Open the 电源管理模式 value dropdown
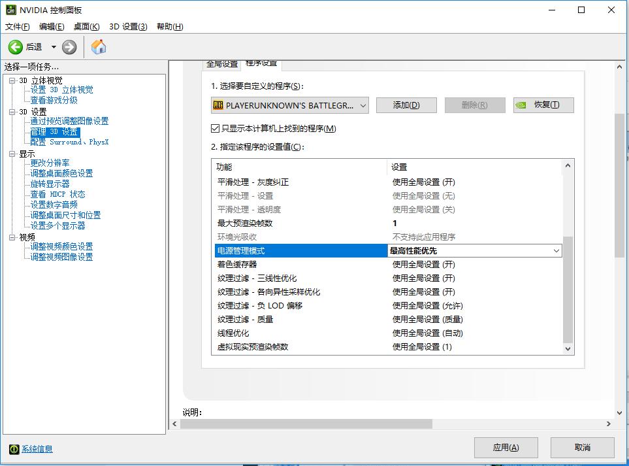Viewport: 629px width, 466px height. (x=556, y=250)
